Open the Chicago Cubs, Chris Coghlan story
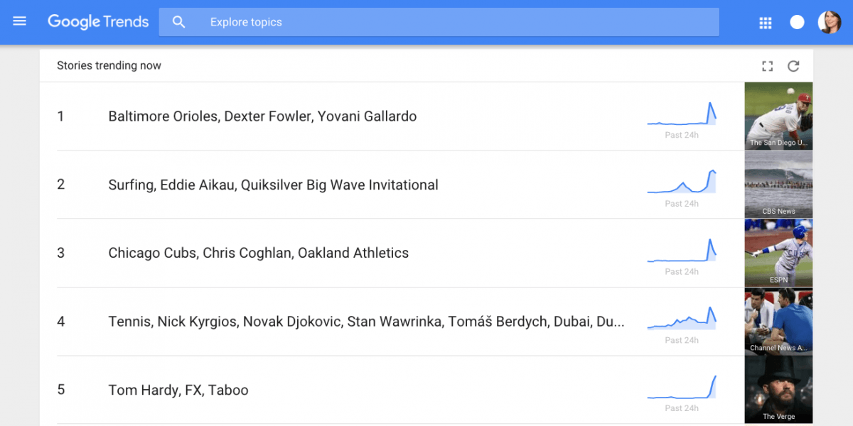The height and width of the screenshot is (426, 853). (x=258, y=253)
